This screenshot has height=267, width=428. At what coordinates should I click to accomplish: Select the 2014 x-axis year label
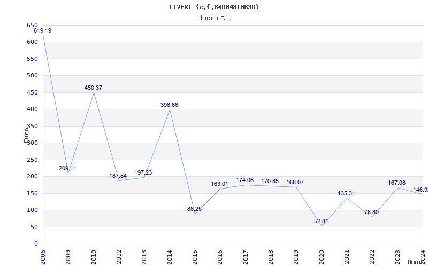[x=170, y=257]
